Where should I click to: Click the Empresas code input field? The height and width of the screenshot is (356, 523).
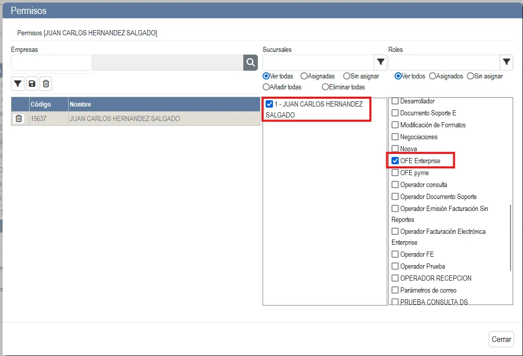[x=51, y=62]
